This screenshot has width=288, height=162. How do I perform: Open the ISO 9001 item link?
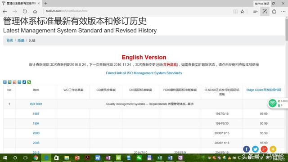[36, 104]
